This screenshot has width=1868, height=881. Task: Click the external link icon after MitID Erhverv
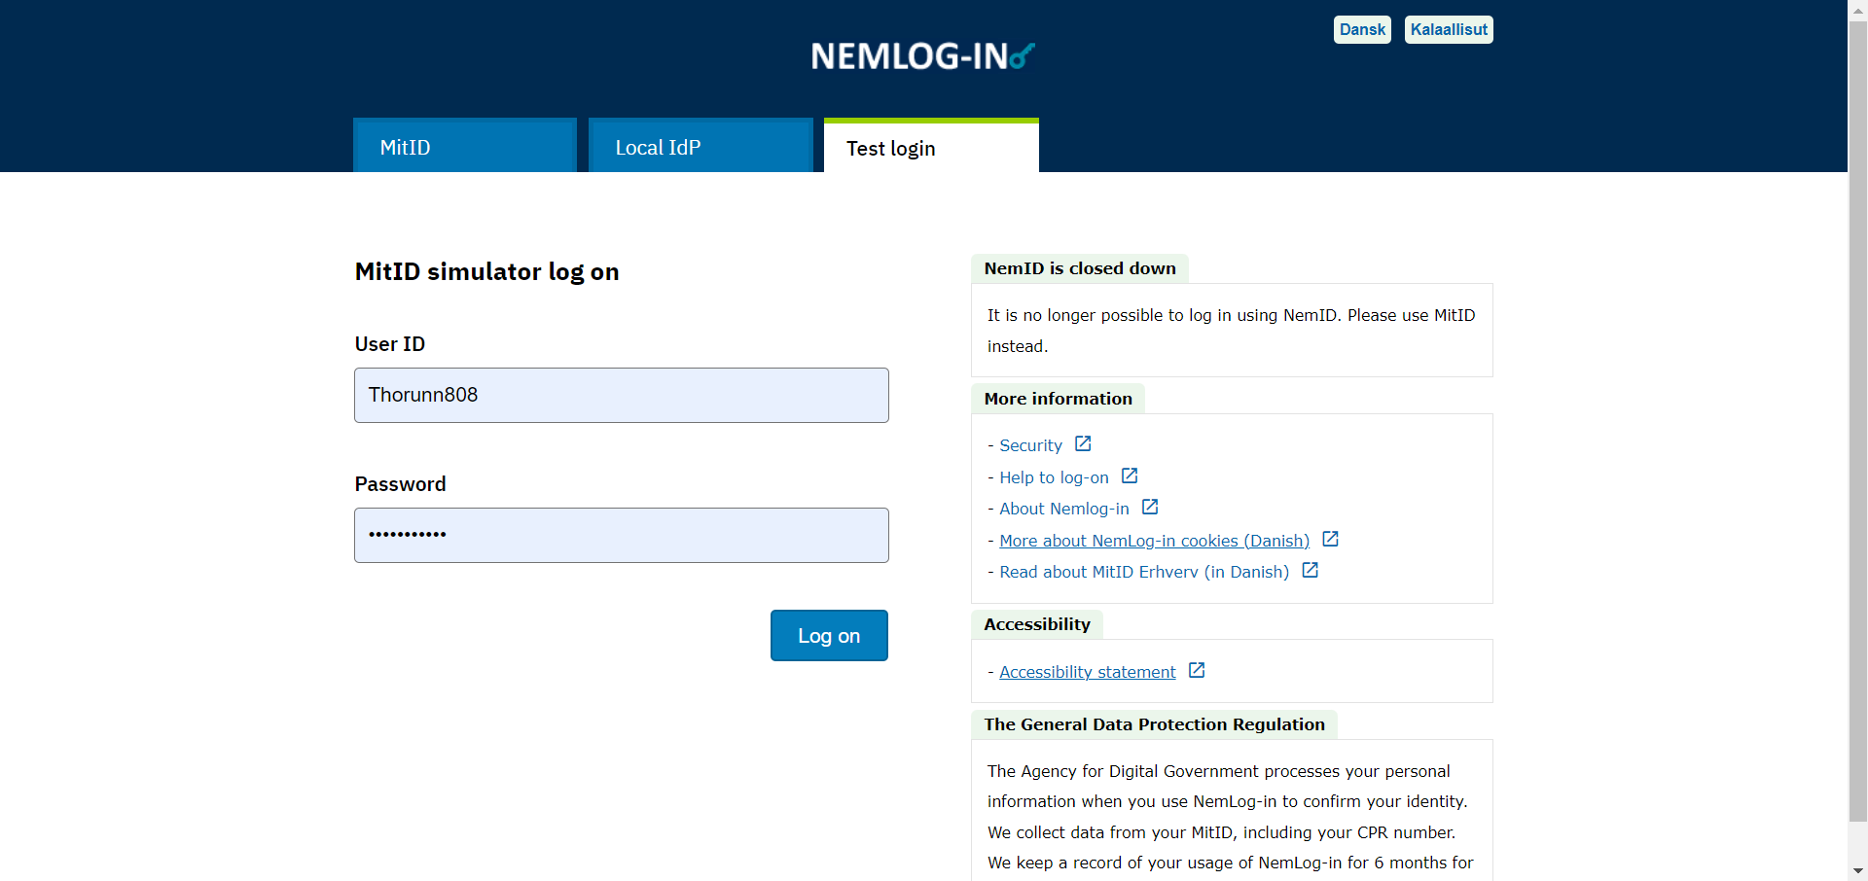[1311, 571]
